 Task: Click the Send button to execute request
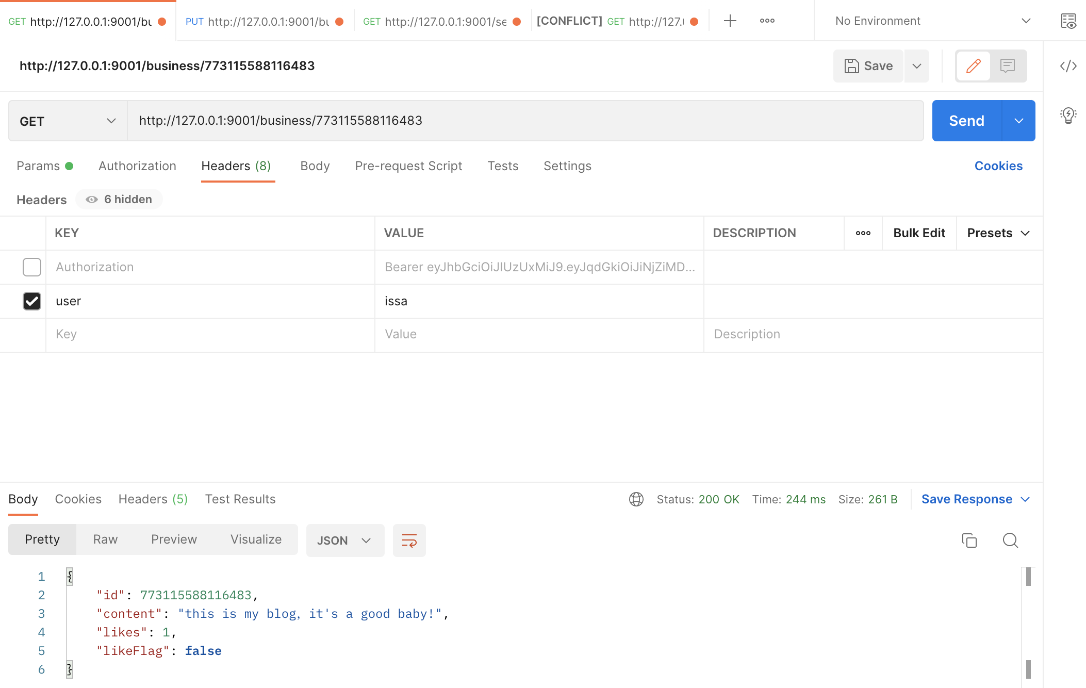[x=966, y=120]
